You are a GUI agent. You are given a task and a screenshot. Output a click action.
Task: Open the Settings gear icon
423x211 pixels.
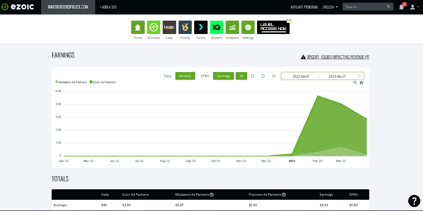pyautogui.click(x=248, y=27)
